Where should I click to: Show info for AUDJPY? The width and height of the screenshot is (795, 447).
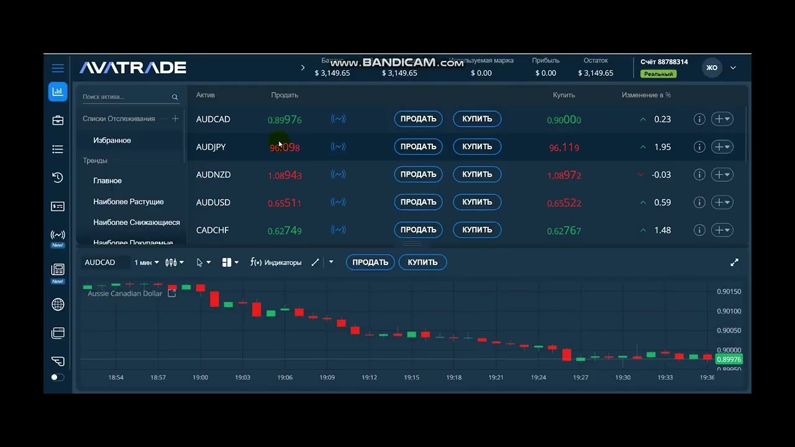[699, 147]
